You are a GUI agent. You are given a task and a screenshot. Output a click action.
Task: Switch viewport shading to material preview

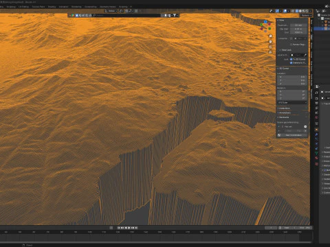pos(304,11)
